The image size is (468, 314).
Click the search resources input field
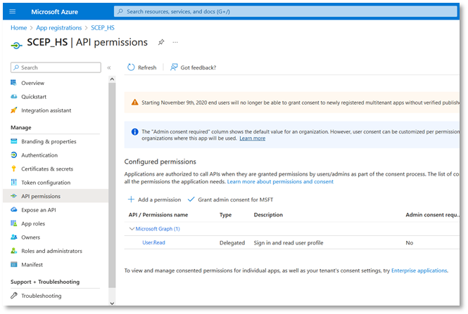coord(282,11)
